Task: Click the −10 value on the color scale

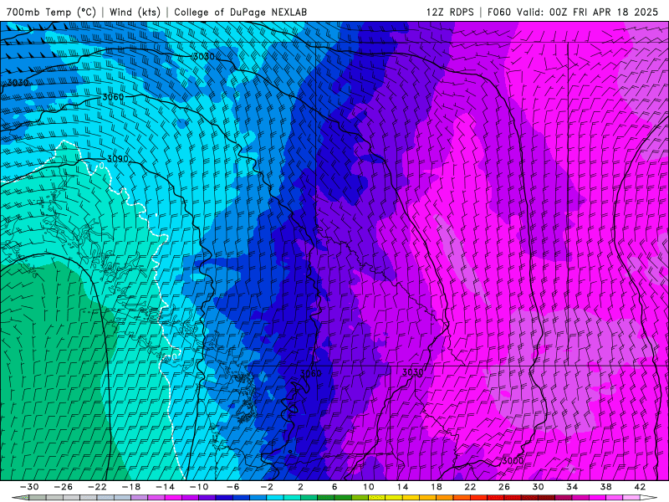Action: 199,487
